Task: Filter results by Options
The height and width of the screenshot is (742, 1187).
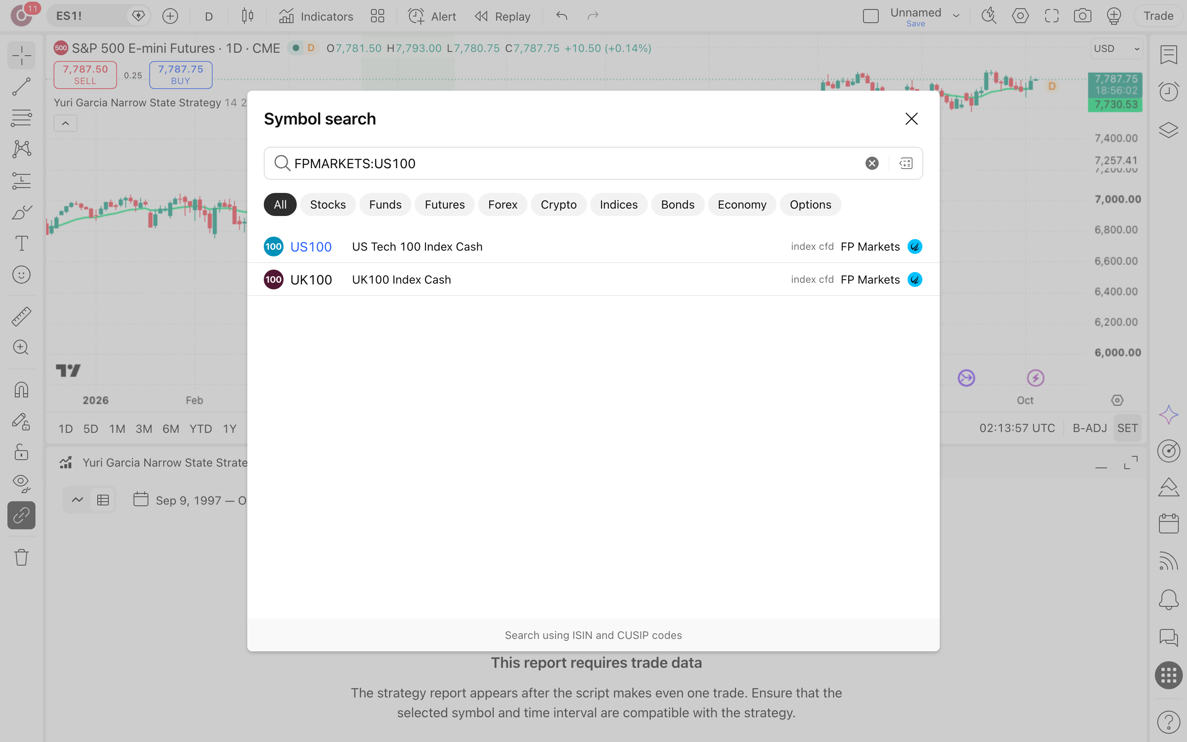Action: point(810,204)
